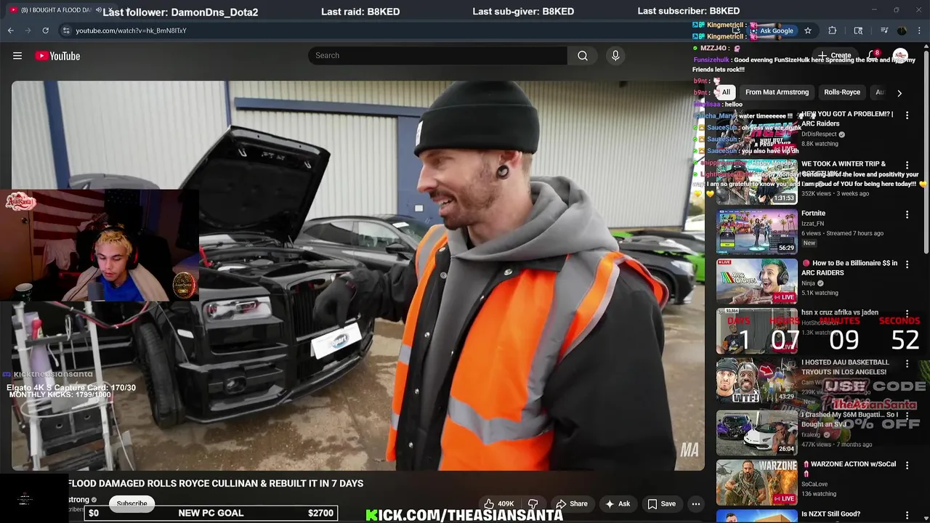Open Chrome's three-dot menu
This screenshot has height=523, width=930.
[x=920, y=31]
